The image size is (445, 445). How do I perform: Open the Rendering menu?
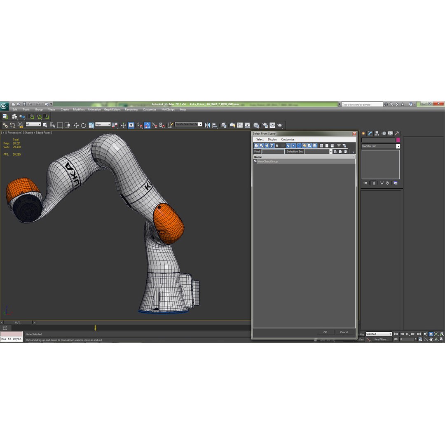pos(131,110)
